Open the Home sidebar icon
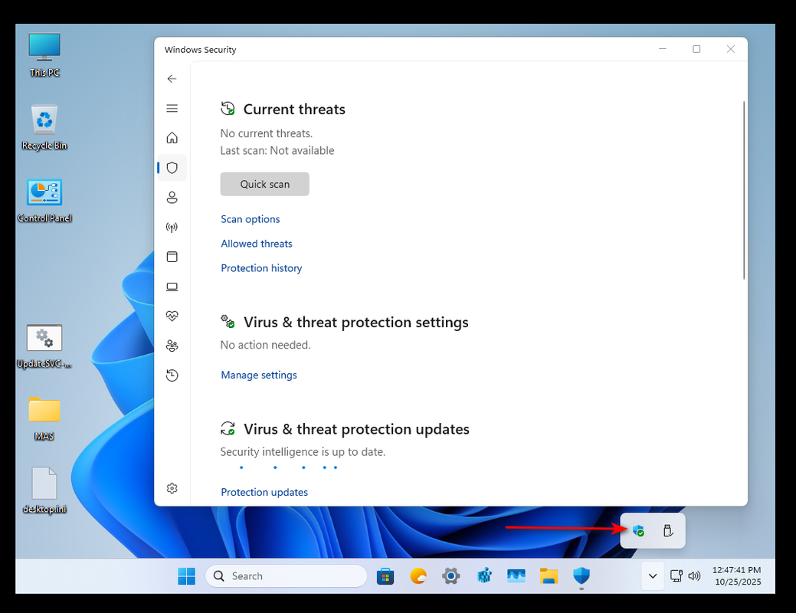 [172, 138]
